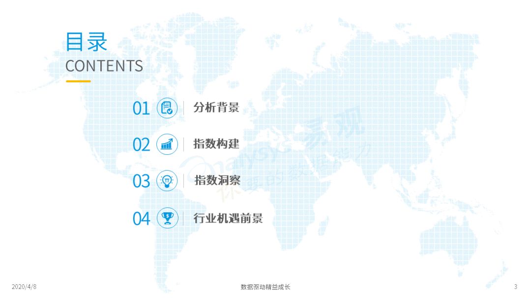This screenshot has height=298, width=531.
Task: Click the circled report icon in section 01
Action: click(x=166, y=108)
